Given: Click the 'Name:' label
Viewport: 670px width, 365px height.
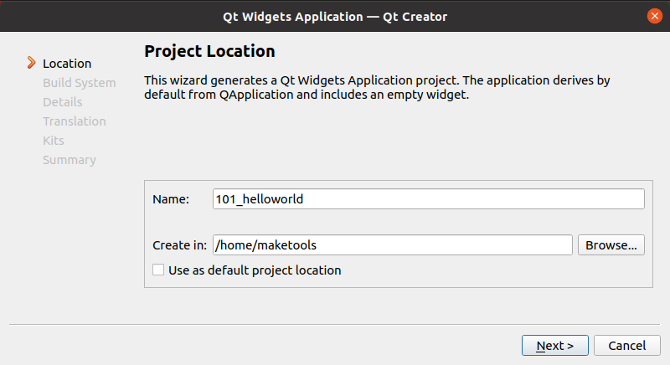Looking at the screenshot, I should click(171, 199).
